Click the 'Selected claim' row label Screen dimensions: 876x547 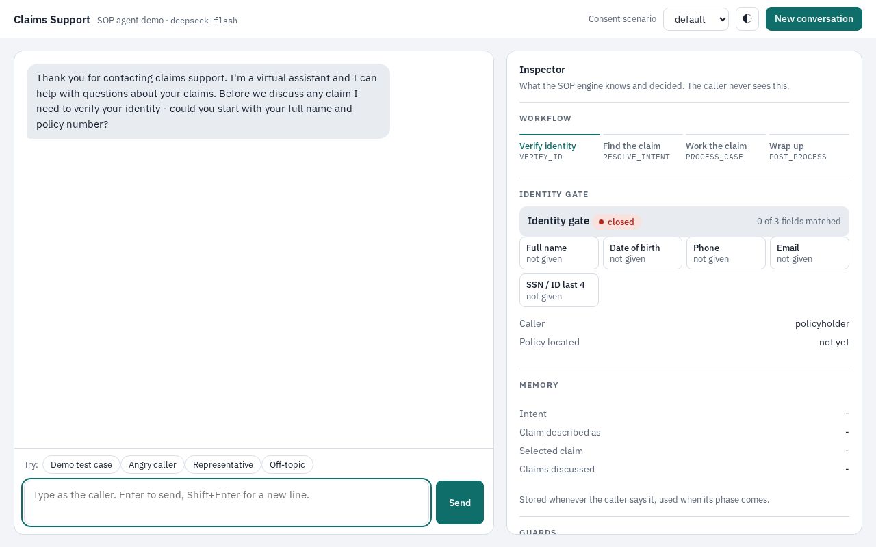[x=551, y=451]
